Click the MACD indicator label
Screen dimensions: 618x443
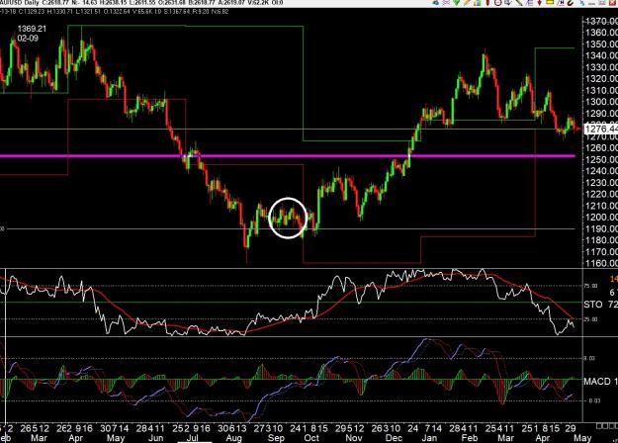click(x=597, y=381)
